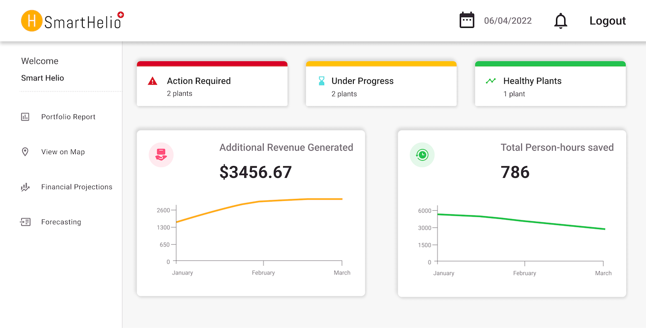The image size is (646, 328).
Task: Select the Total Person-hours saved title
Action: point(557,148)
